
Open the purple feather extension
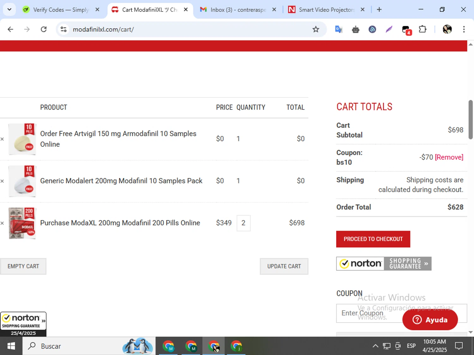coord(389,29)
